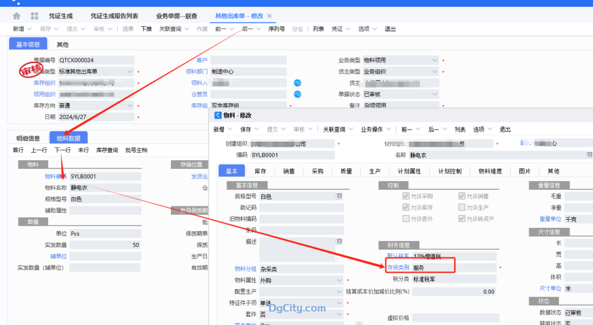Click the 助记码 input field
The width and height of the screenshot is (593, 325).
pyautogui.click(x=301, y=207)
